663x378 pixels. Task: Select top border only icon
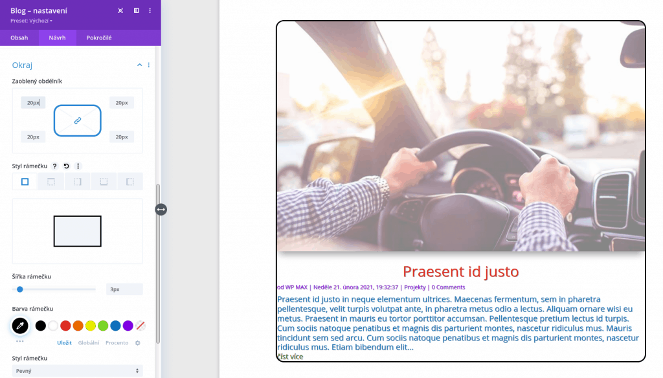(51, 182)
